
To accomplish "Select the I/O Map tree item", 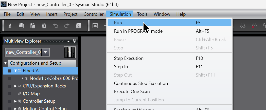I will (31, 94).
